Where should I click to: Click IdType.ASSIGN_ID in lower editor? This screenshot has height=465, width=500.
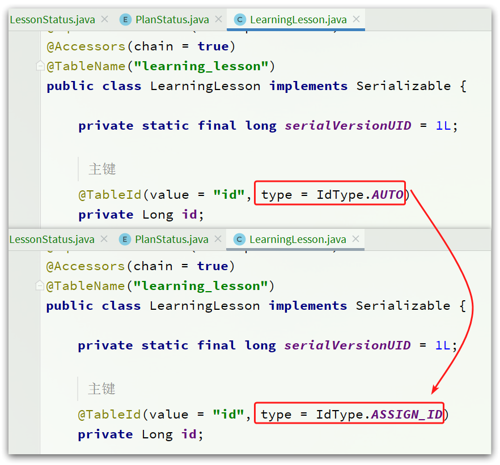click(x=379, y=415)
